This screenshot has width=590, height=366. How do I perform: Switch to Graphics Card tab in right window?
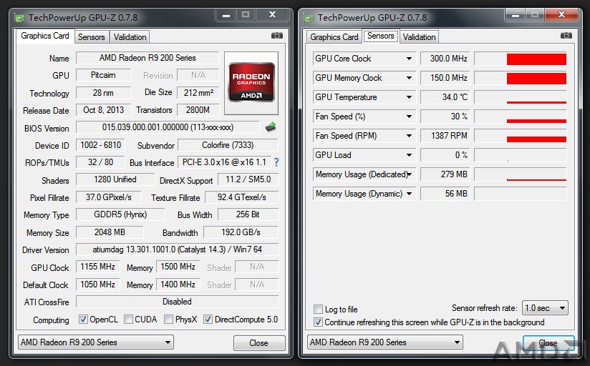334,37
